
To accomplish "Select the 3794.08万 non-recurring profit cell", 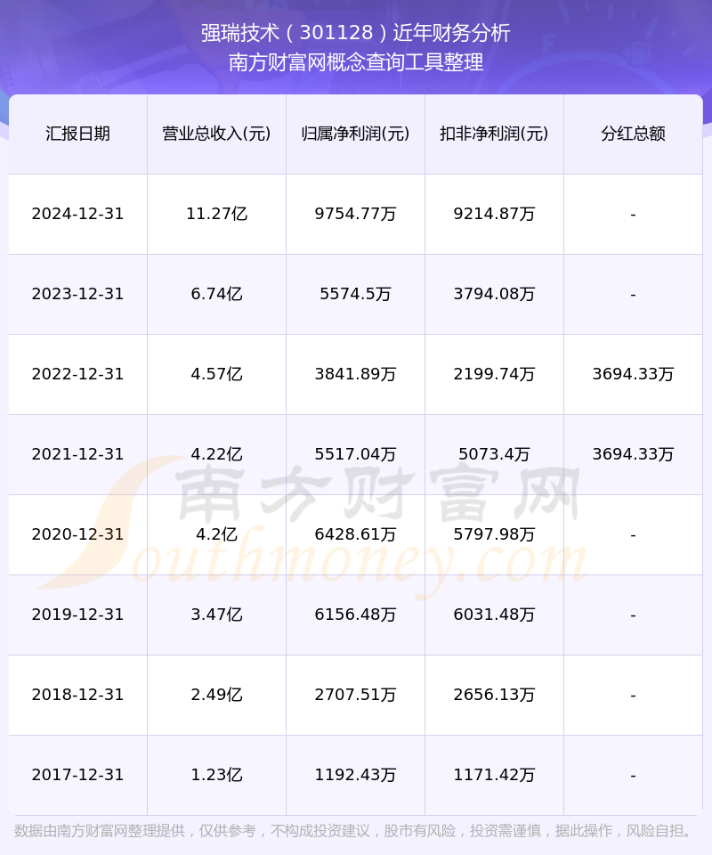I will coord(494,294).
